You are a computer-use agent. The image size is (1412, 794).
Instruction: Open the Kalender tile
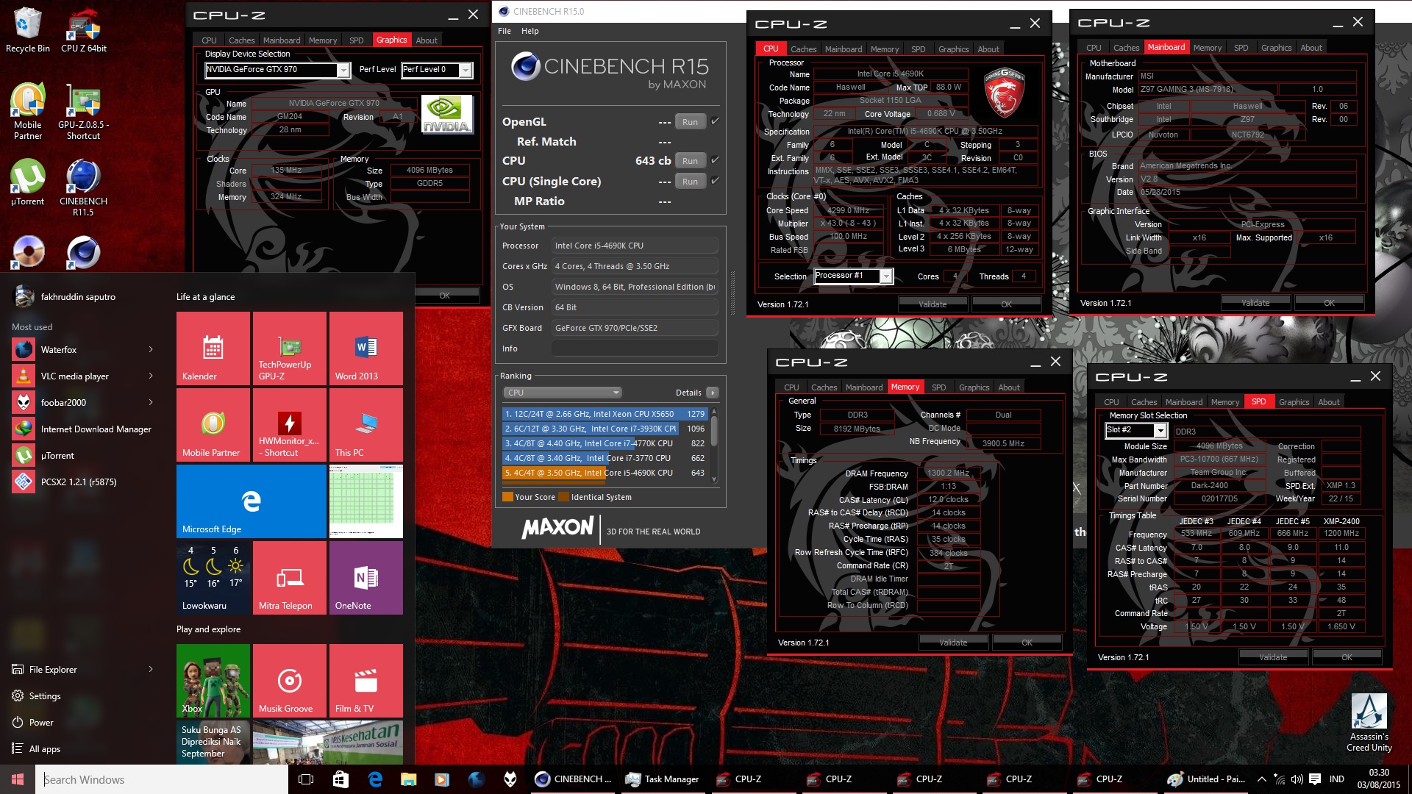coord(213,348)
